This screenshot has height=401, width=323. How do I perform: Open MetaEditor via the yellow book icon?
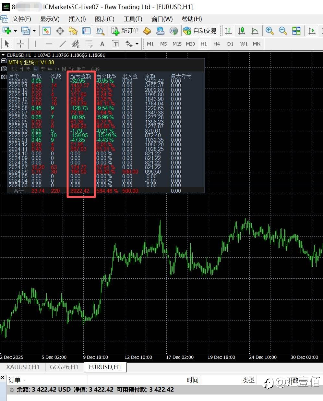pyautogui.click(x=147, y=31)
